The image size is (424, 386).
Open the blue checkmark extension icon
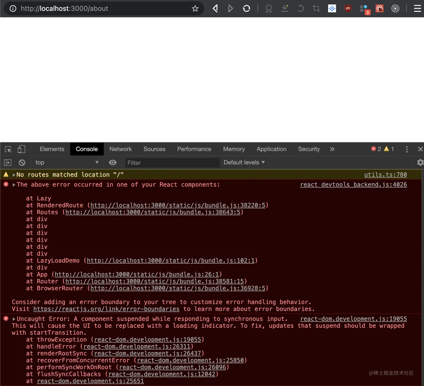coord(332,8)
